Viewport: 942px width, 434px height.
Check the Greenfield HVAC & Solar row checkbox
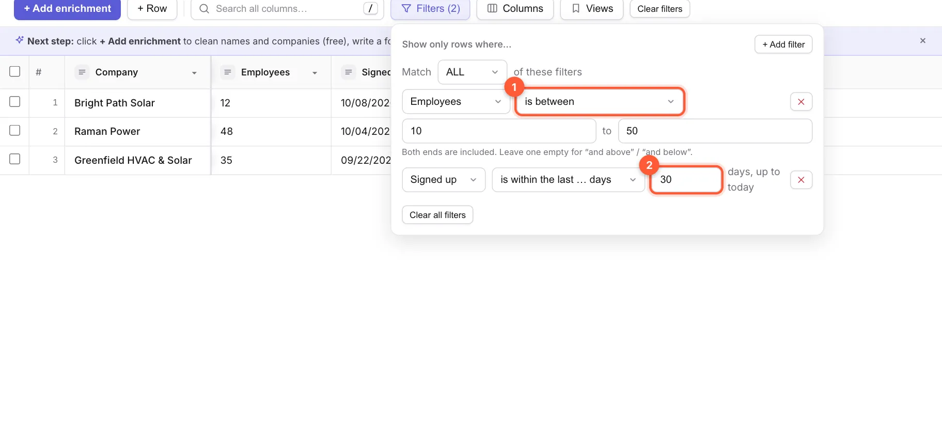pos(15,159)
